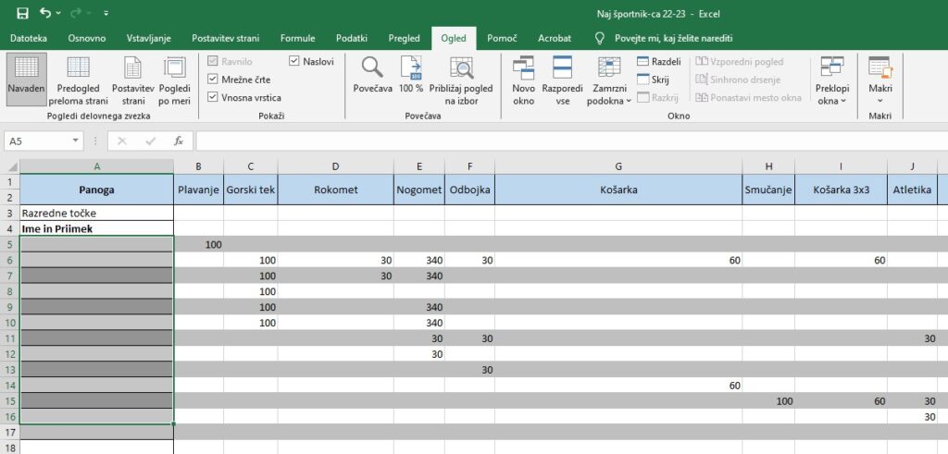Open the Redo dropdown arrow
This screenshot has height=454, width=948.
89,13
